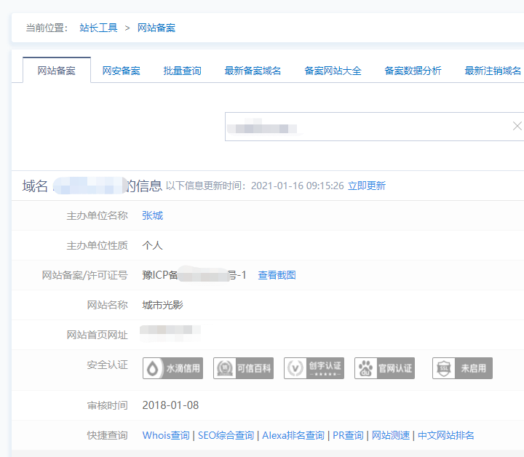Click the 快捷查询 label
Viewport: 524px width, 457px height.
[108, 435]
